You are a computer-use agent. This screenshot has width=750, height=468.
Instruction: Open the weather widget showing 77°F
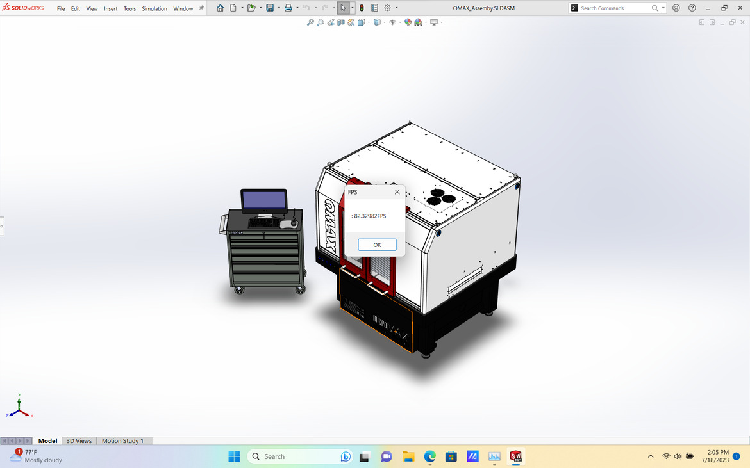pyautogui.click(x=37, y=456)
